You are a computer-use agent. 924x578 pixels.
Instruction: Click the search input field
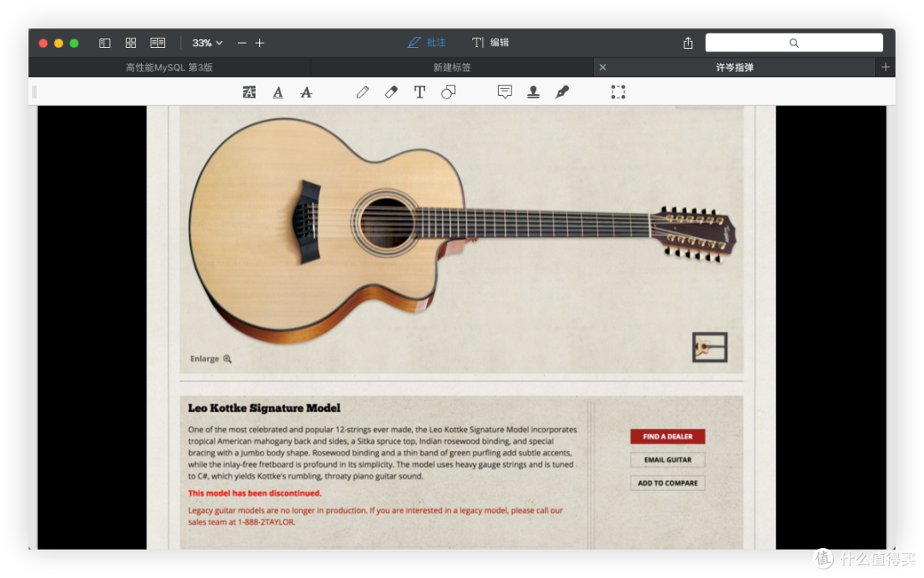794,43
